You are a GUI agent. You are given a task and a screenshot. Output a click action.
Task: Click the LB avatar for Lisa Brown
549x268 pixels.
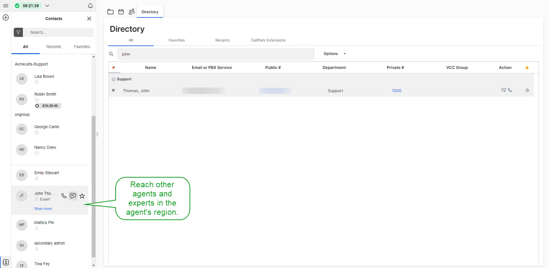pyautogui.click(x=22, y=78)
